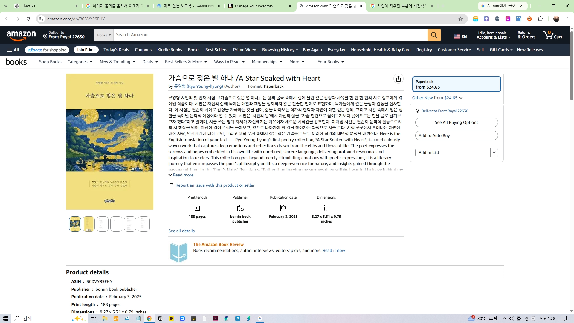
Task: Bookmark this page with the star icon
Action: 461,19
